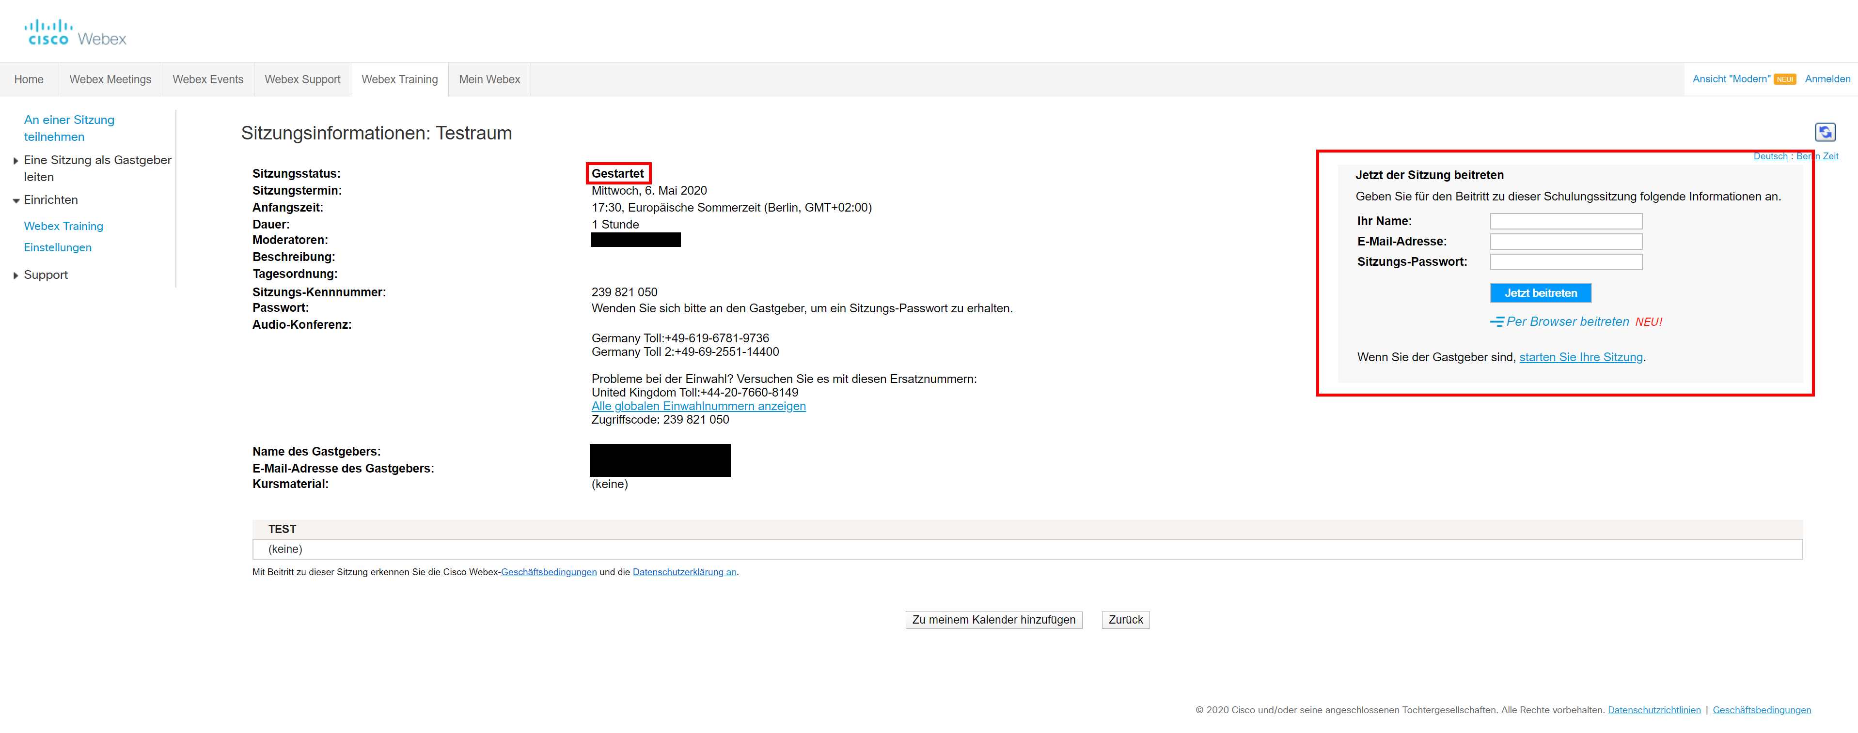Open Geschäftsbedingungen link in join notice
The width and height of the screenshot is (1858, 733).
[549, 572]
